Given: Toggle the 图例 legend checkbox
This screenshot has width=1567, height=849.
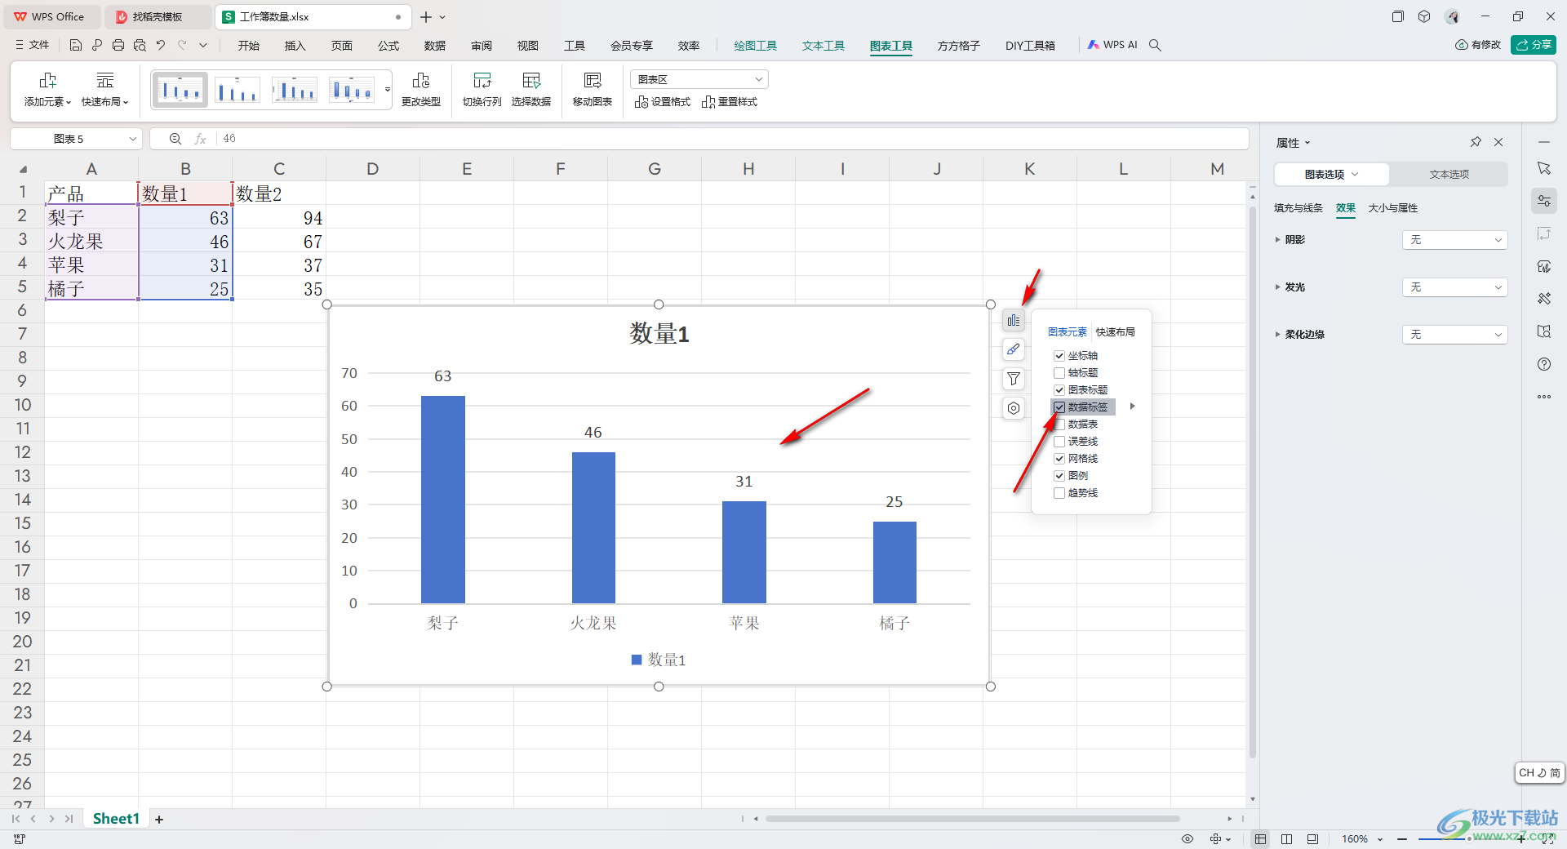Looking at the screenshot, I should coord(1059,476).
